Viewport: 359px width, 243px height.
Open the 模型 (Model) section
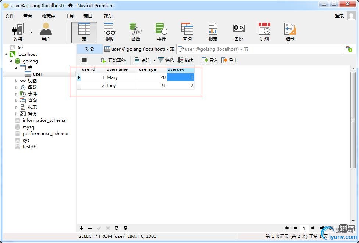click(x=290, y=32)
